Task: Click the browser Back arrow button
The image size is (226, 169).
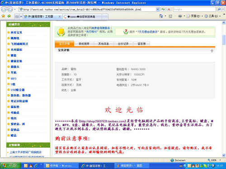Action: (4, 9)
